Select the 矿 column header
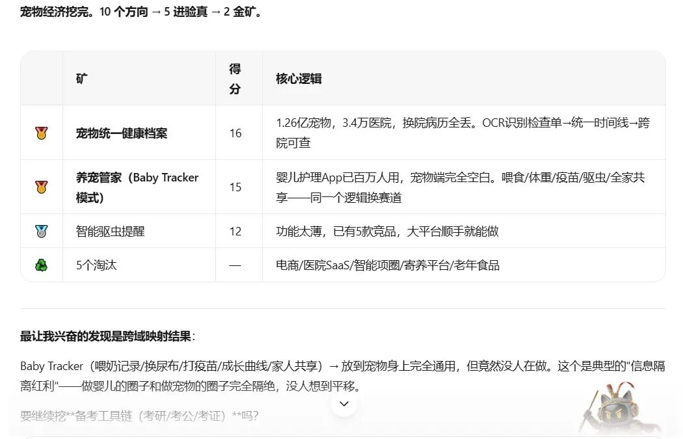 [139, 79]
